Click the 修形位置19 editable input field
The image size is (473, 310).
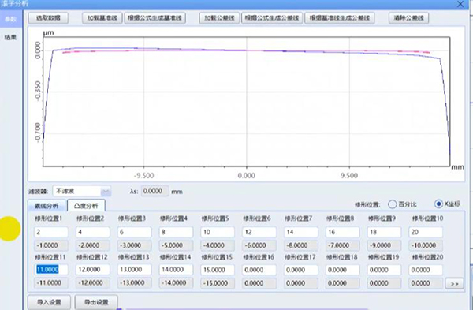pos(384,270)
